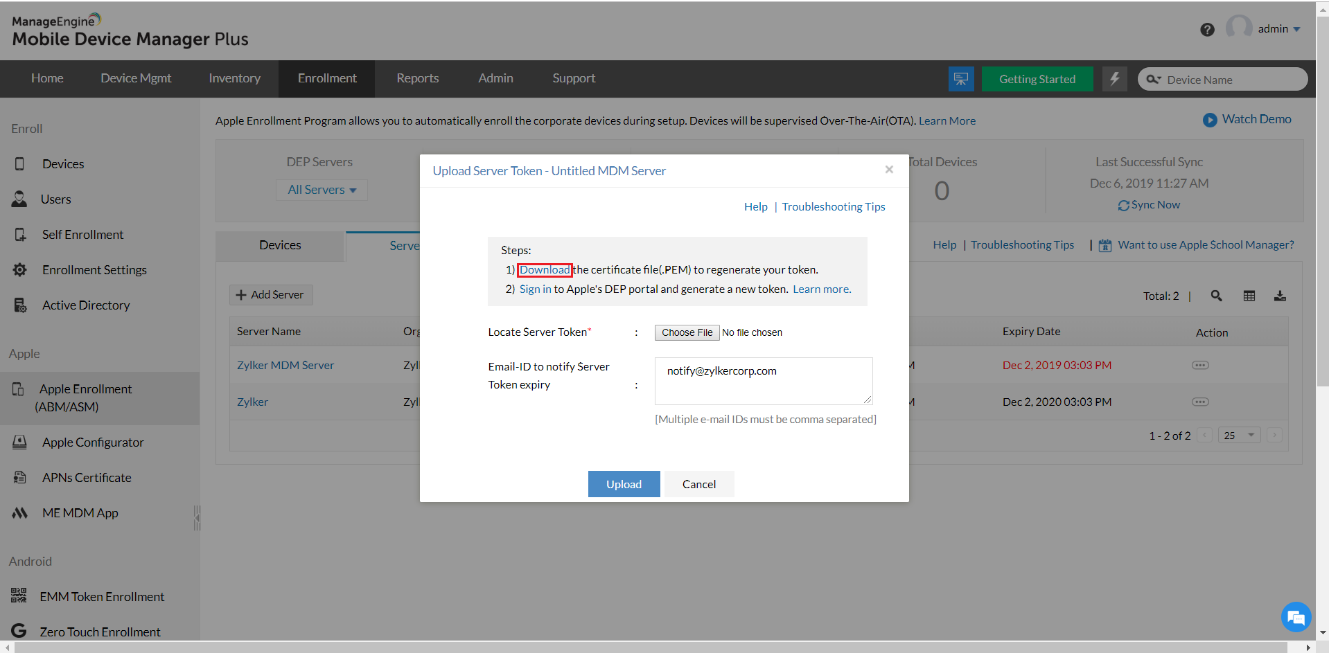The width and height of the screenshot is (1329, 653).
Task: Click the Sync Now refresh icon
Action: (1123, 206)
